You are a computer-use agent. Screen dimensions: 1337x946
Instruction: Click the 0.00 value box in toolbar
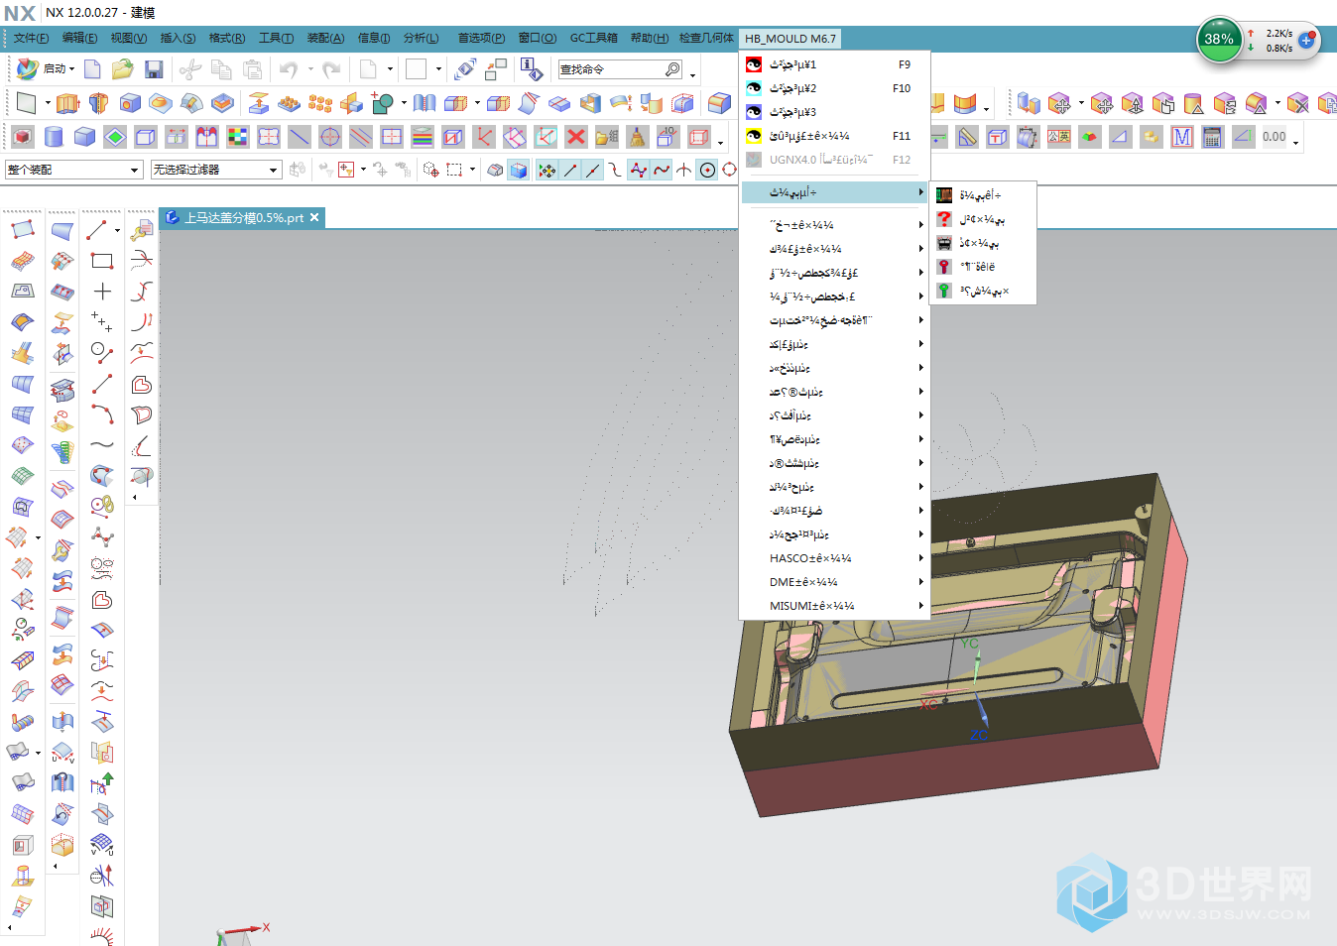click(x=1275, y=137)
